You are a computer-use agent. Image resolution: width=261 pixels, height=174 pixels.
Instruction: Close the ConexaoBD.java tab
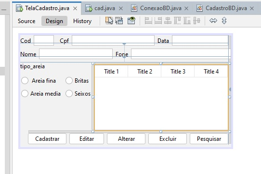(186, 9)
